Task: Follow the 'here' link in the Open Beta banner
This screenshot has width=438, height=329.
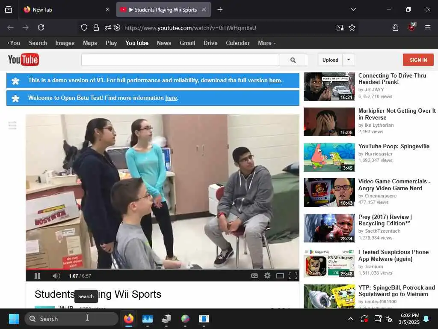Action: tap(171, 98)
